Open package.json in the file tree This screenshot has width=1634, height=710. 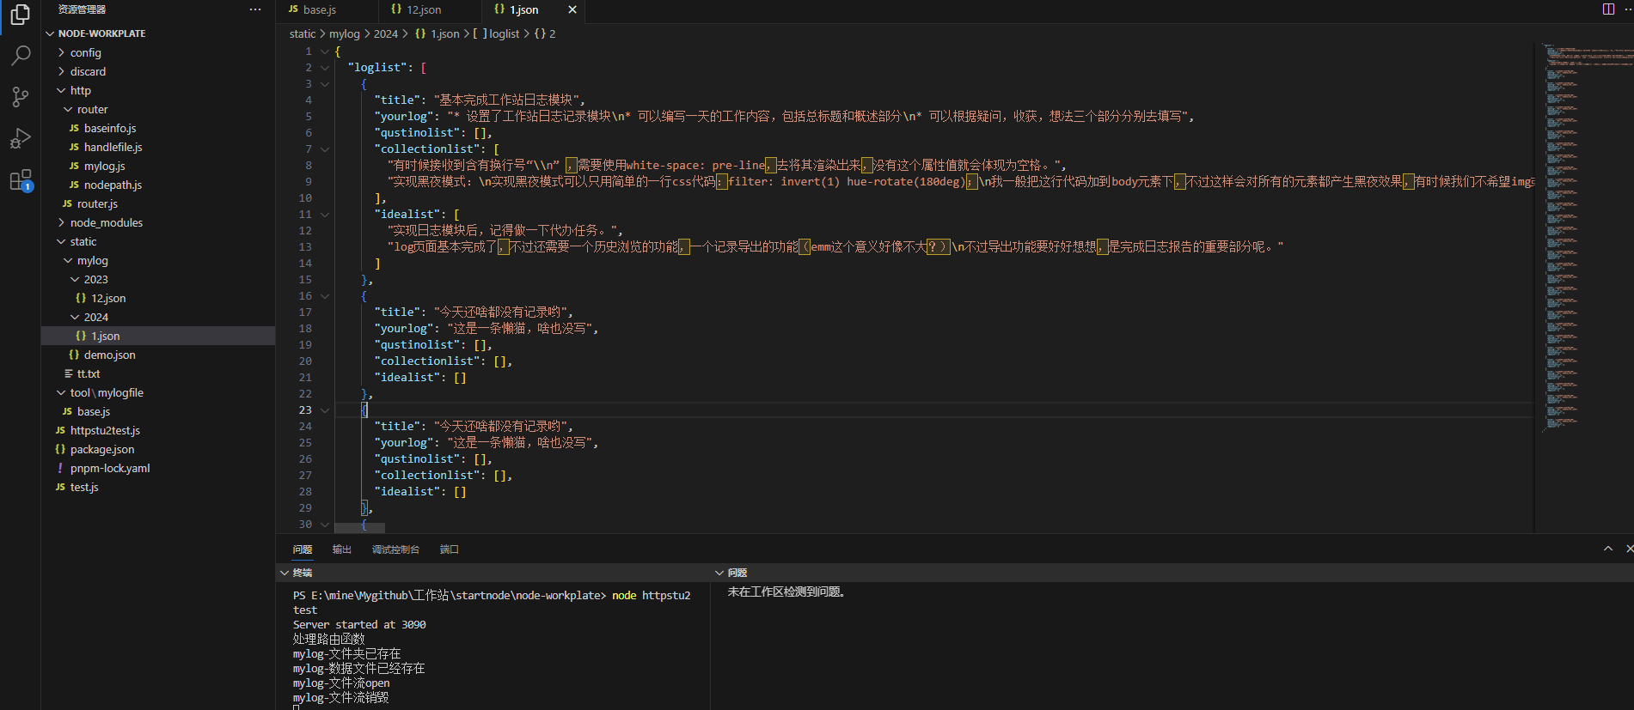[158, 449]
